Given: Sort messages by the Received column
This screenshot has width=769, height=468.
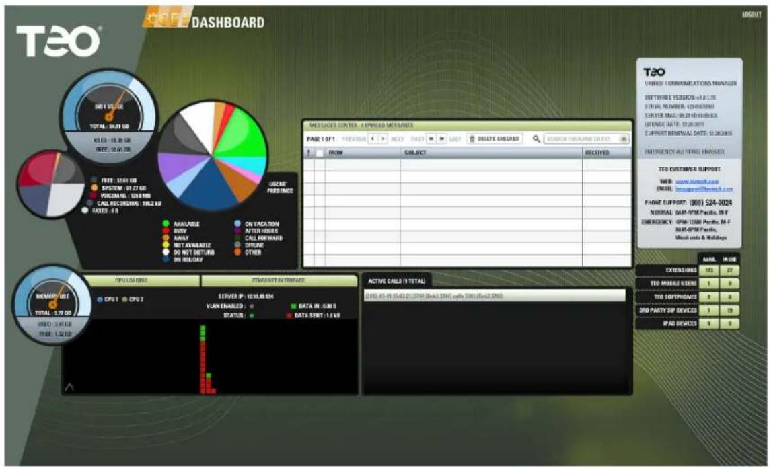Looking at the screenshot, I should click(x=607, y=153).
